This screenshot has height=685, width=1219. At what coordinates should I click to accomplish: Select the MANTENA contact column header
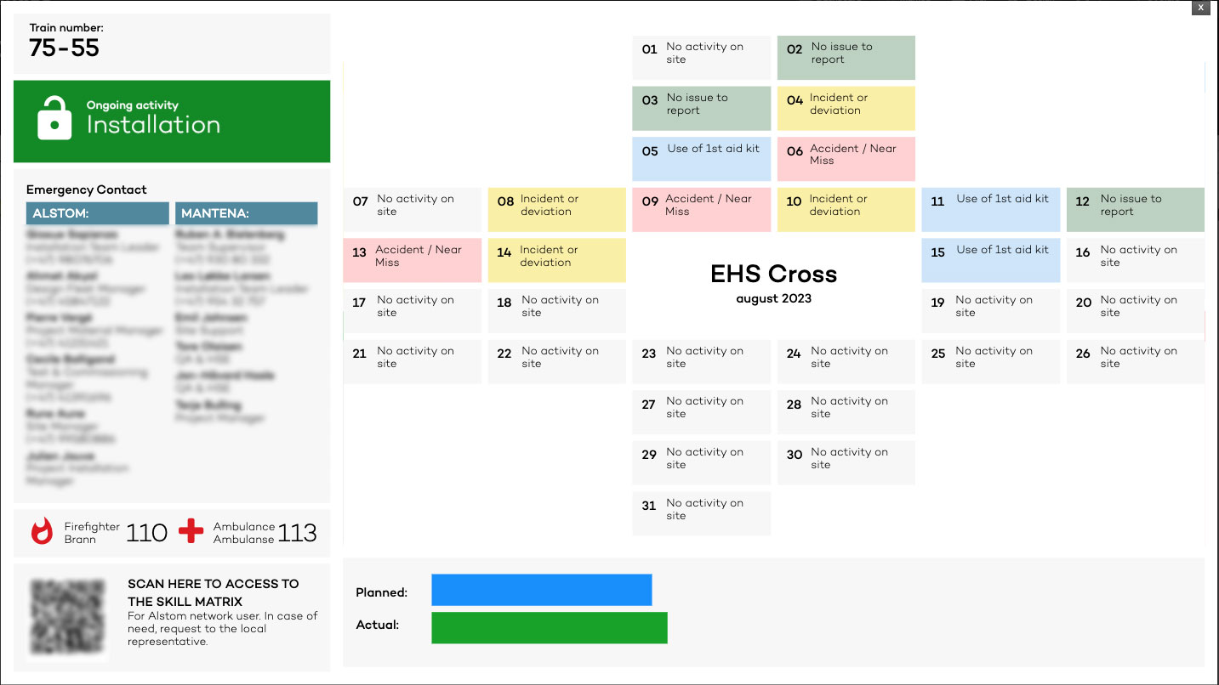(246, 213)
